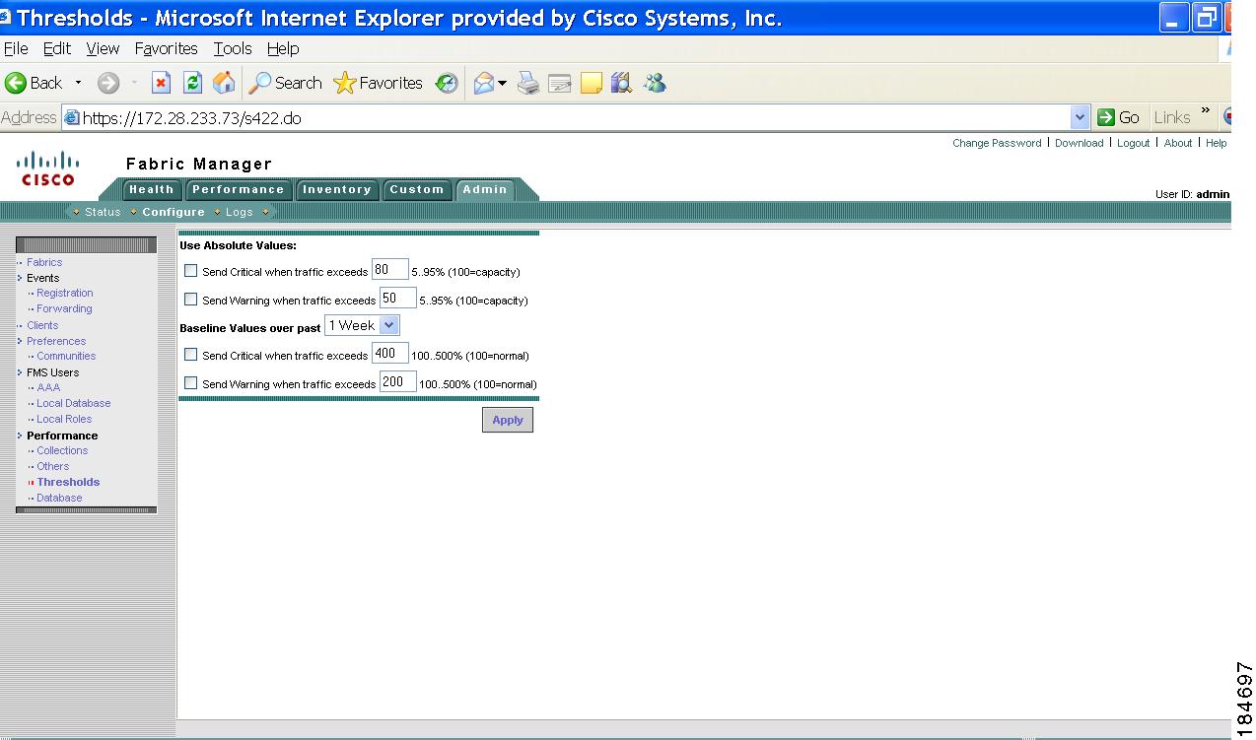Open the Status sub-tab

tap(103, 212)
